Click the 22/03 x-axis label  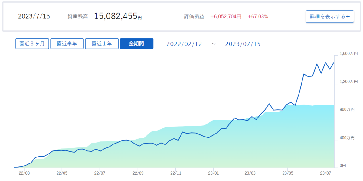coord(24,173)
